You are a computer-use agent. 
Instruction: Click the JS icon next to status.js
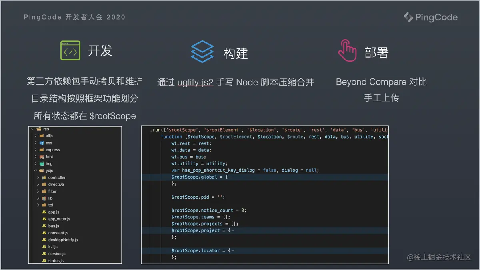(x=44, y=260)
